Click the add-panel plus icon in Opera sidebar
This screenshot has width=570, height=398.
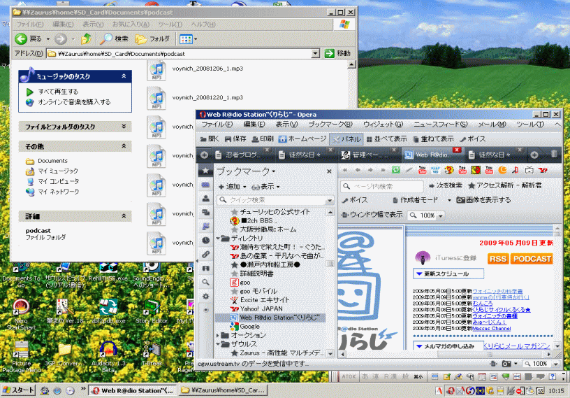206,310
